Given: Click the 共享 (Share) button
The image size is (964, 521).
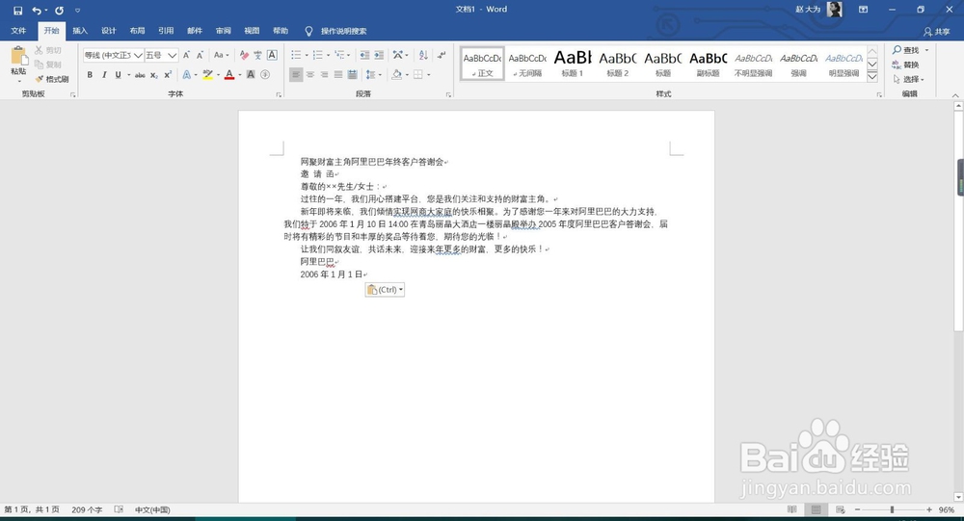Looking at the screenshot, I should 937,32.
